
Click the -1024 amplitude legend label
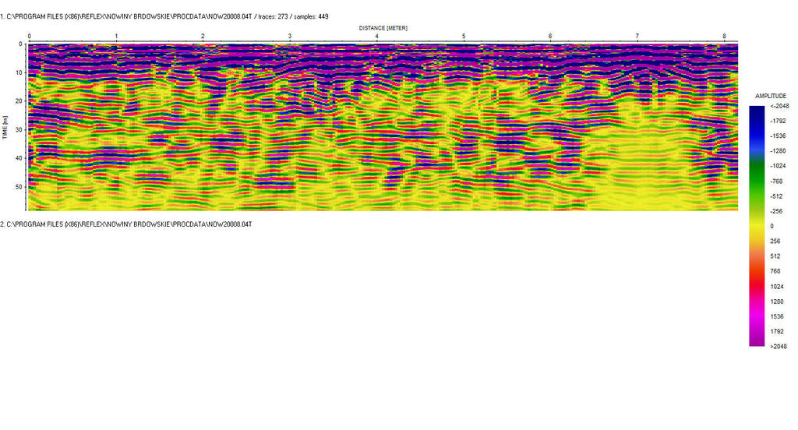[x=779, y=166]
